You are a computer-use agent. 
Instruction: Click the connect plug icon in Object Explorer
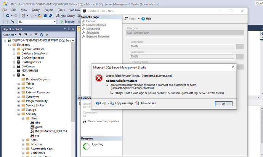[20, 35]
